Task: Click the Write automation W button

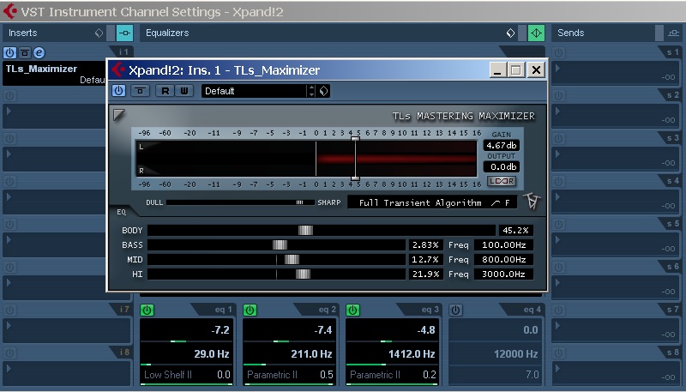Action: point(184,91)
